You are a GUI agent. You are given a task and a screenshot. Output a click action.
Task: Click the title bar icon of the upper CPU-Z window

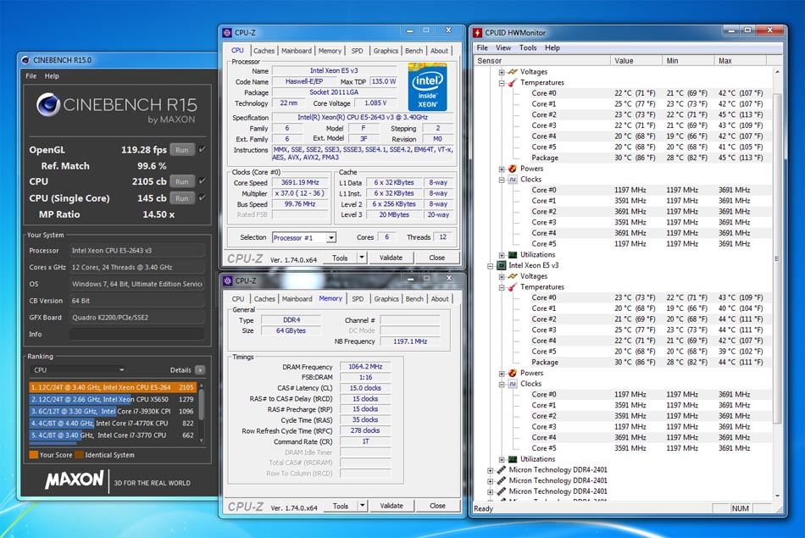pyautogui.click(x=227, y=33)
